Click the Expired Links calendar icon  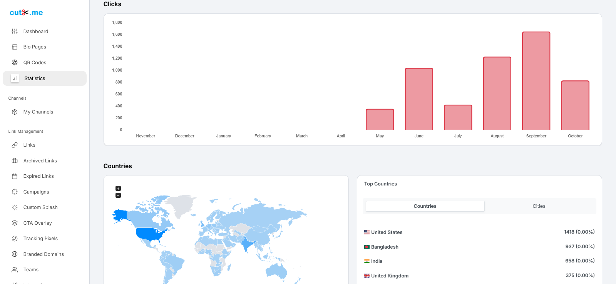(x=15, y=176)
